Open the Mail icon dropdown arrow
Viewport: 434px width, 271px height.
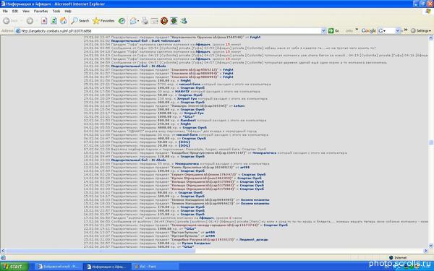pyautogui.click(x=138, y=21)
